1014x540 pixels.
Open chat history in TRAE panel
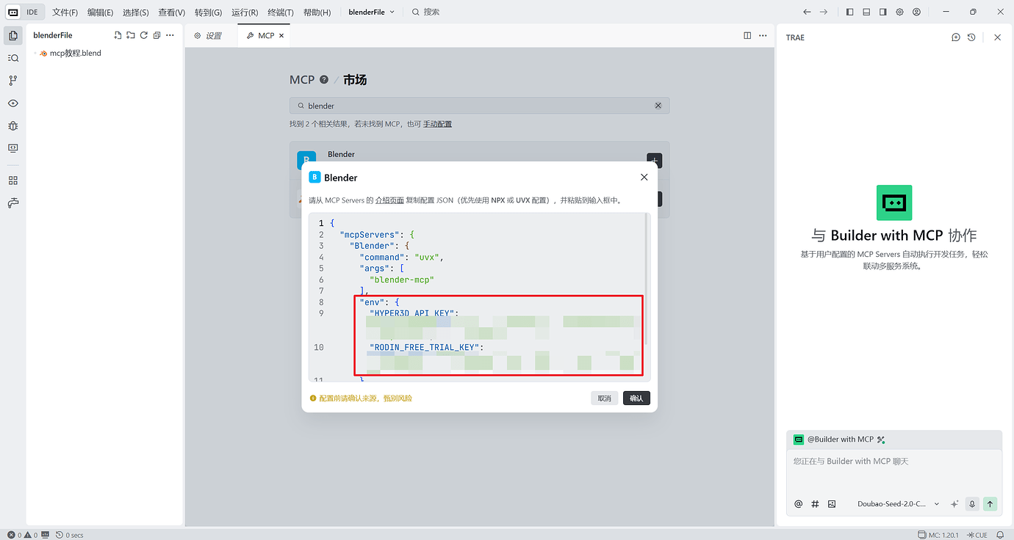971,37
